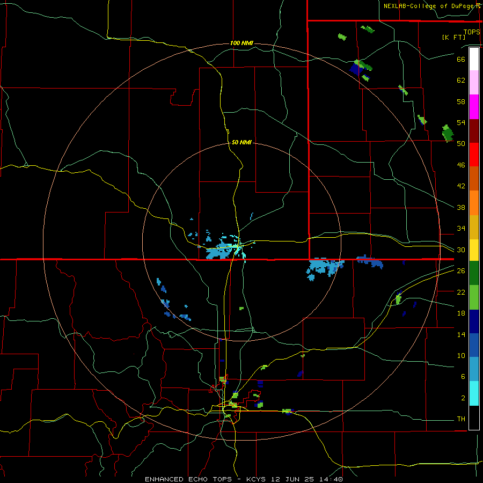
Task: Pick the bright red legend swatch
Action: [x=474, y=155]
